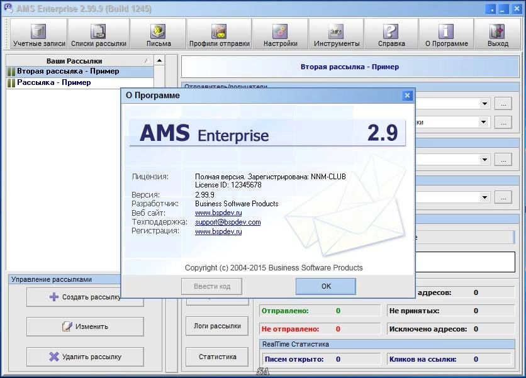
Task: Expand the dropdown ending in 'ки'
Action: (x=483, y=122)
